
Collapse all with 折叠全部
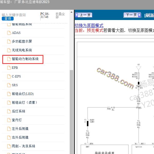click(x=60, y=15)
